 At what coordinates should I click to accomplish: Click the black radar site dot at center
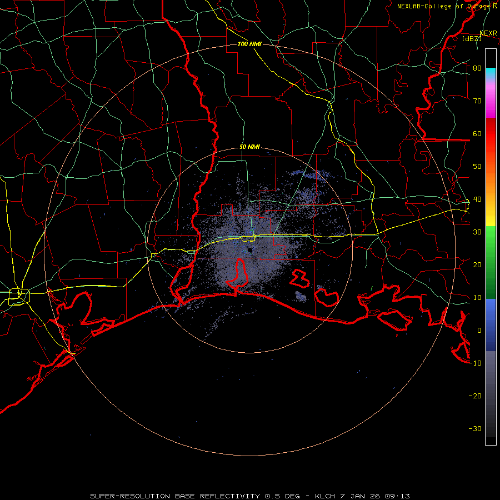250,251
